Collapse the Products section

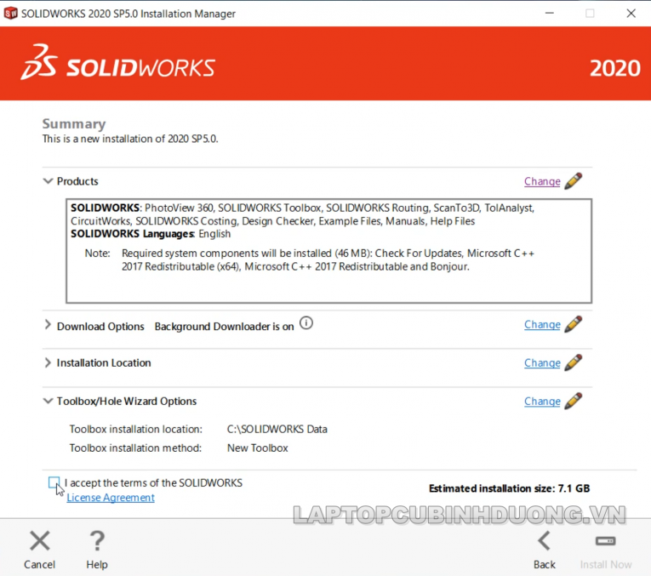(49, 181)
